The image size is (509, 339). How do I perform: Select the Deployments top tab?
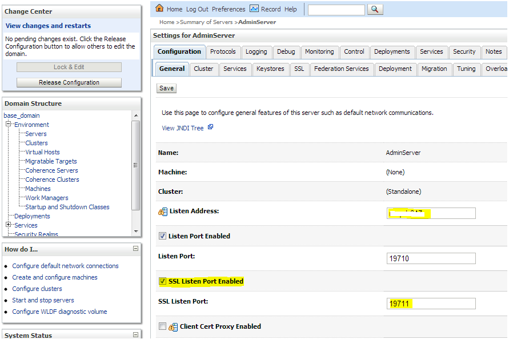pyautogui.click(x=392, y=51)
